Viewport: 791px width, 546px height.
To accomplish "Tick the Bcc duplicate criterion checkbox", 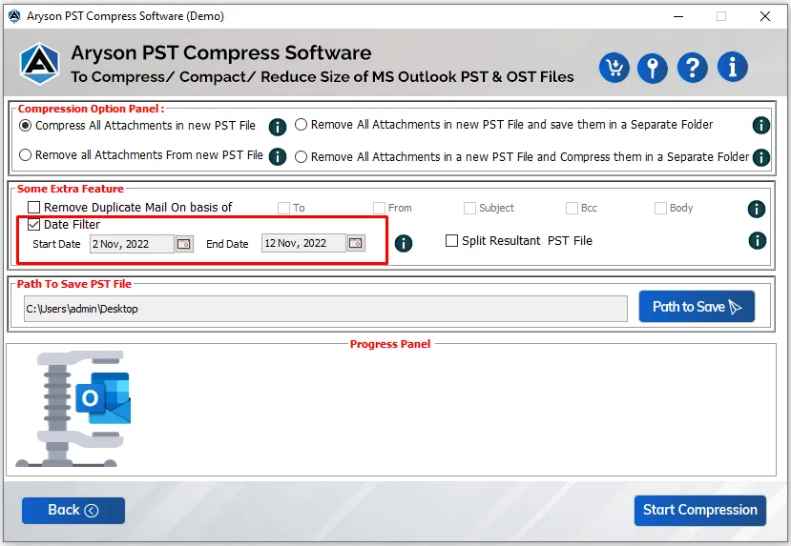I will pos(572,208).
